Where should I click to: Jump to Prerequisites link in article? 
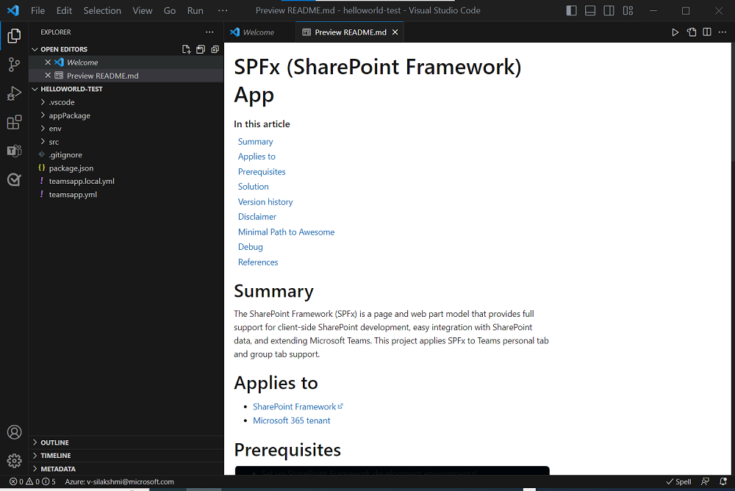(262, 172)
